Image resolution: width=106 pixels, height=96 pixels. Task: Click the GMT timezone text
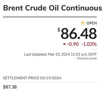coord(92,54)
